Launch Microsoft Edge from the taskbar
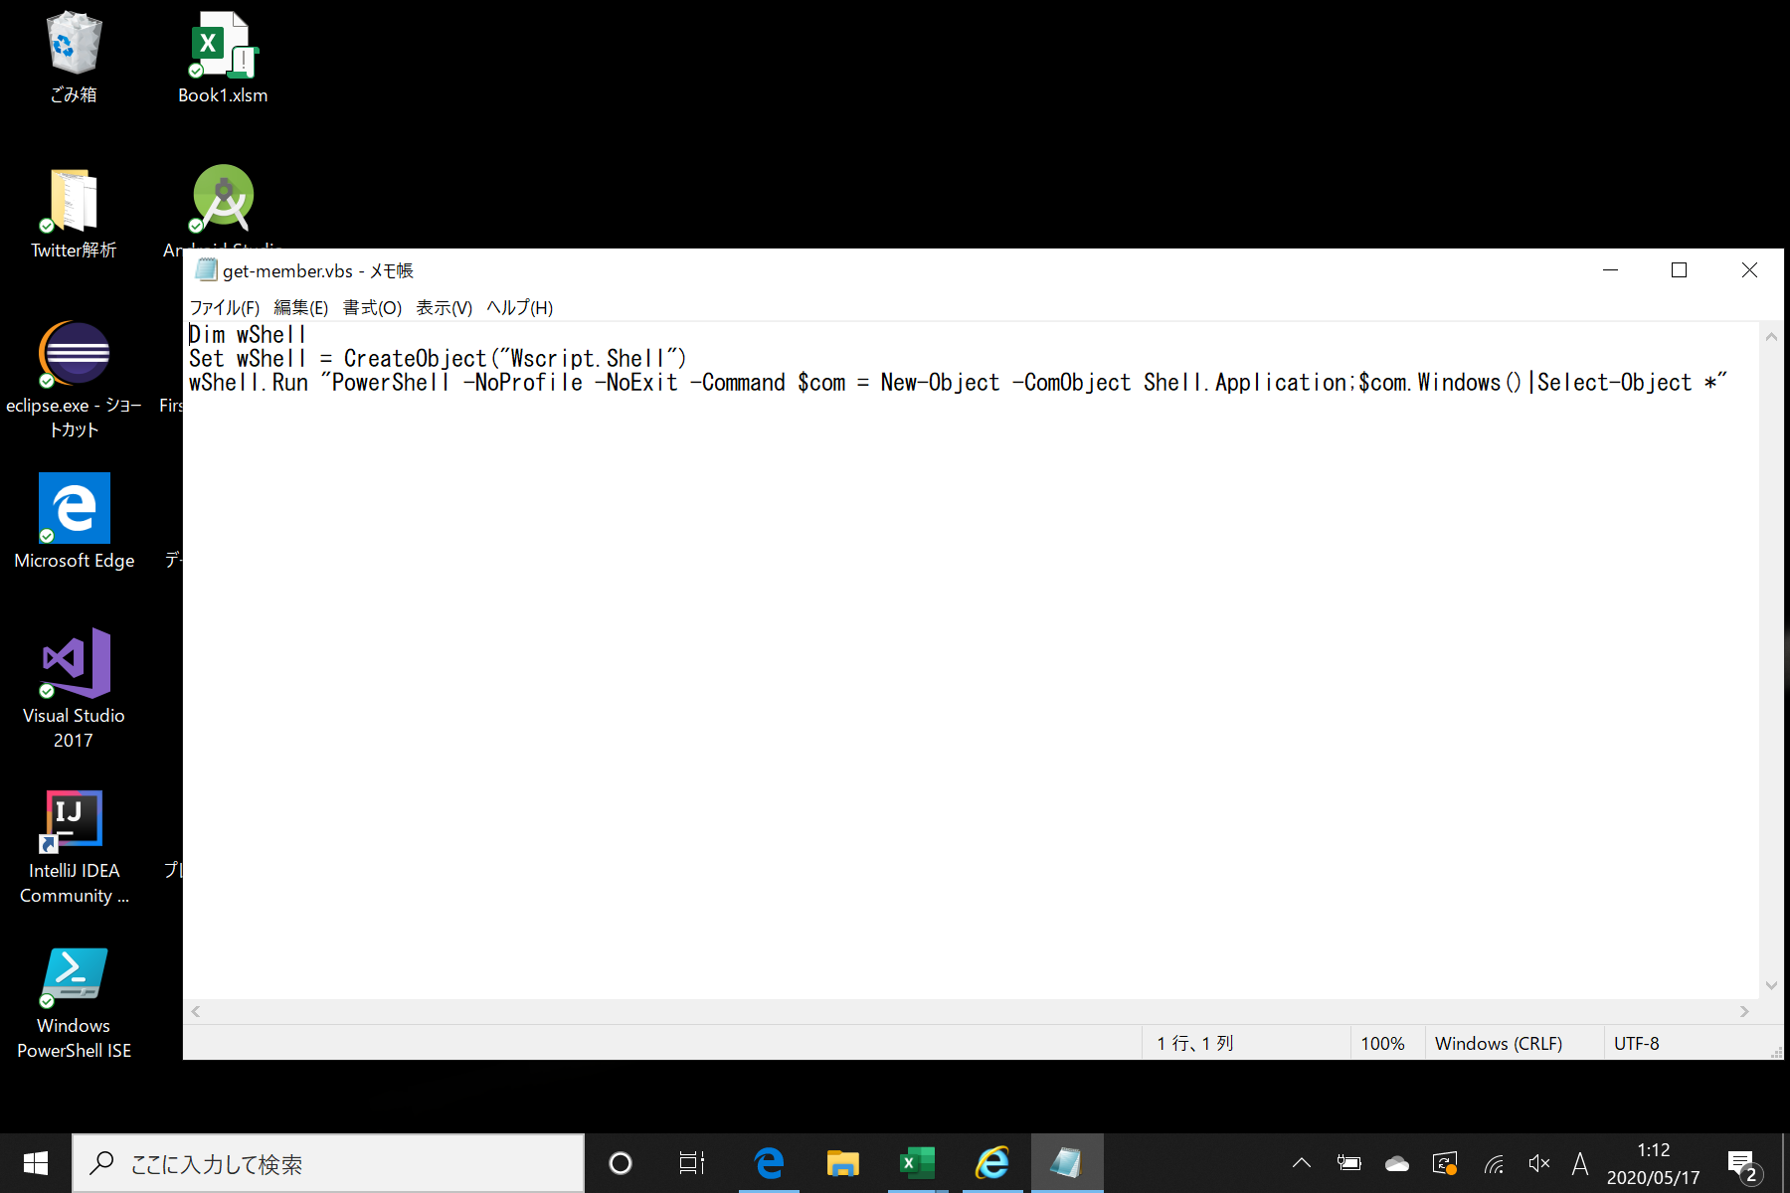The height and width of the screenshot is (1193, 1790). (768, 1162)
